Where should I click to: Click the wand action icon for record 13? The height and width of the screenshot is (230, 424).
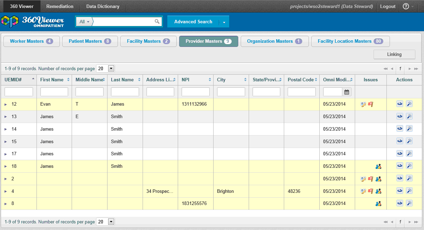click(409, 116)
